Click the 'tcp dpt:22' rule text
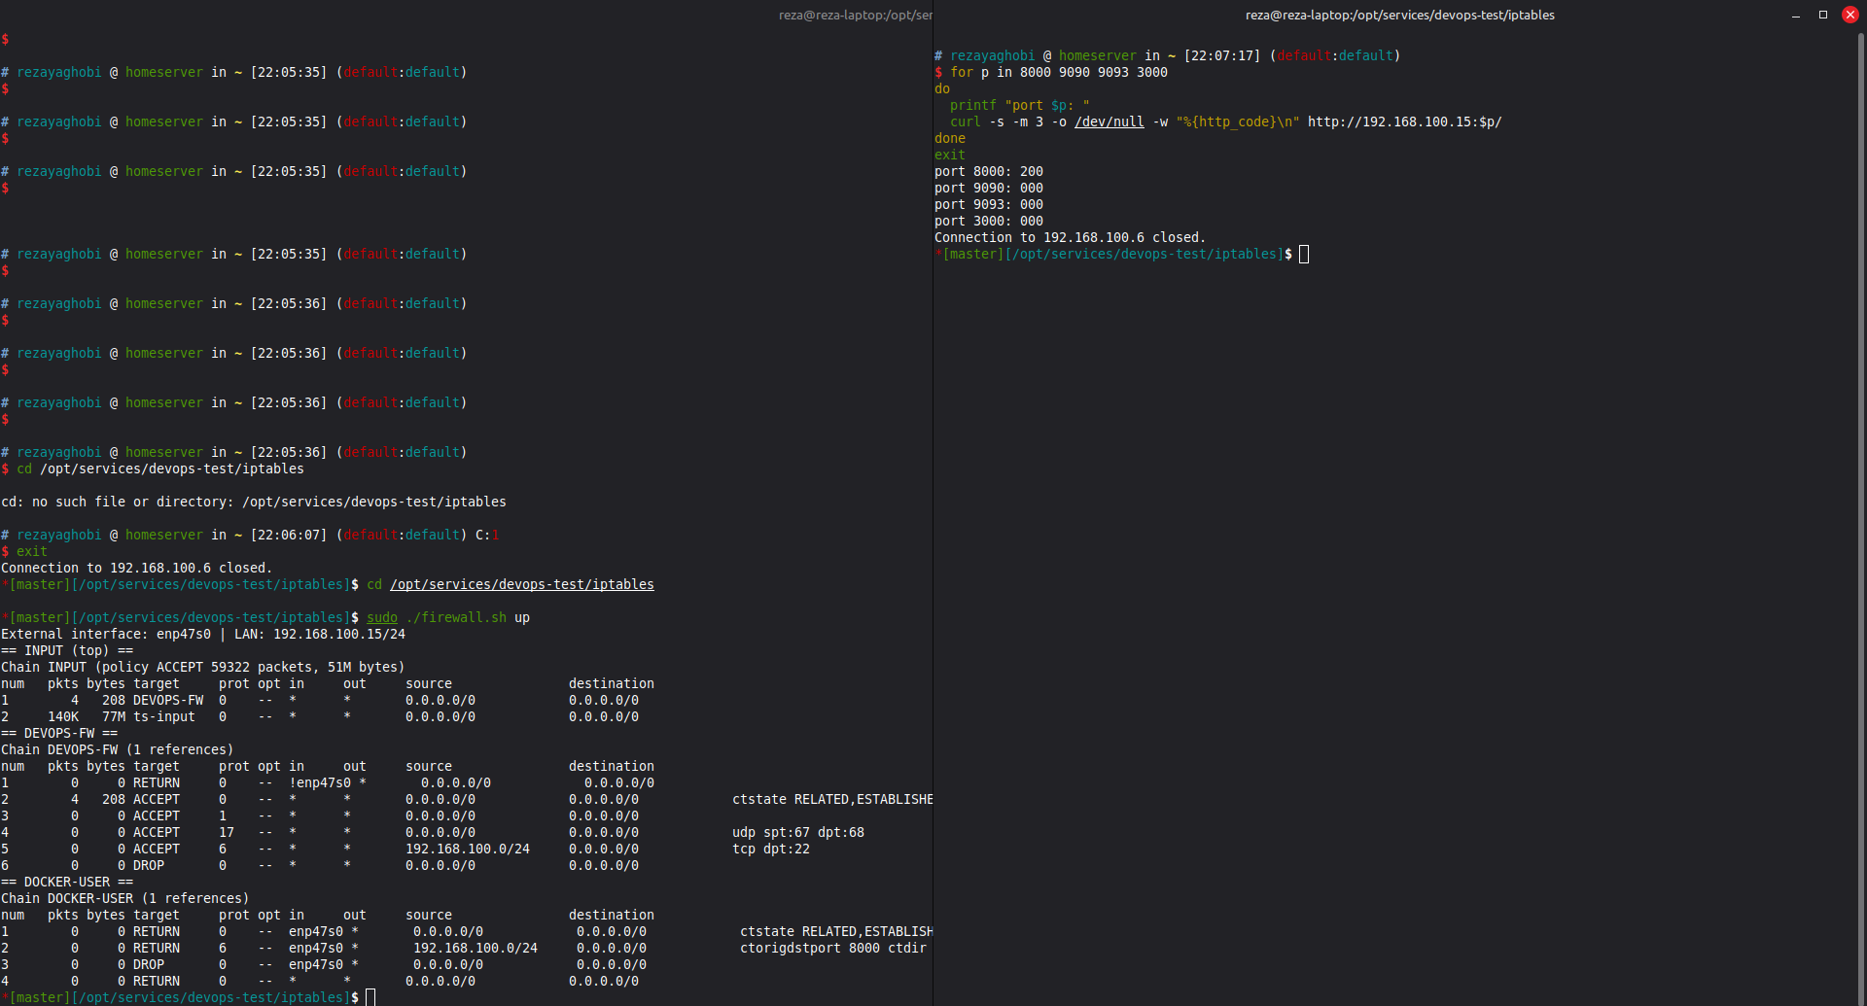The height and width of the screenshot is (1006, 1867). (x=771, y=849)
